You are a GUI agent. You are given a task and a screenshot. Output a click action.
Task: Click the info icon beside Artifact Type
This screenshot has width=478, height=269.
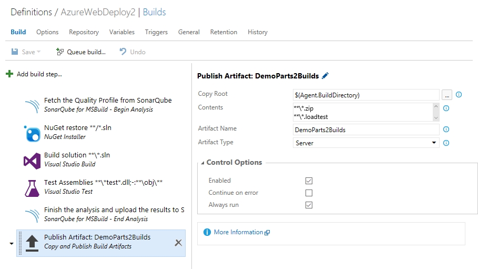coord(446,143)
